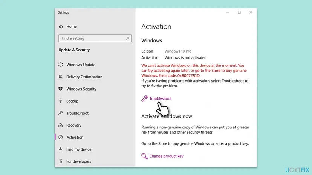Go to For developers page
Image resolution: width=312 pixels, height=175 pixels.
tap(79, 161)
